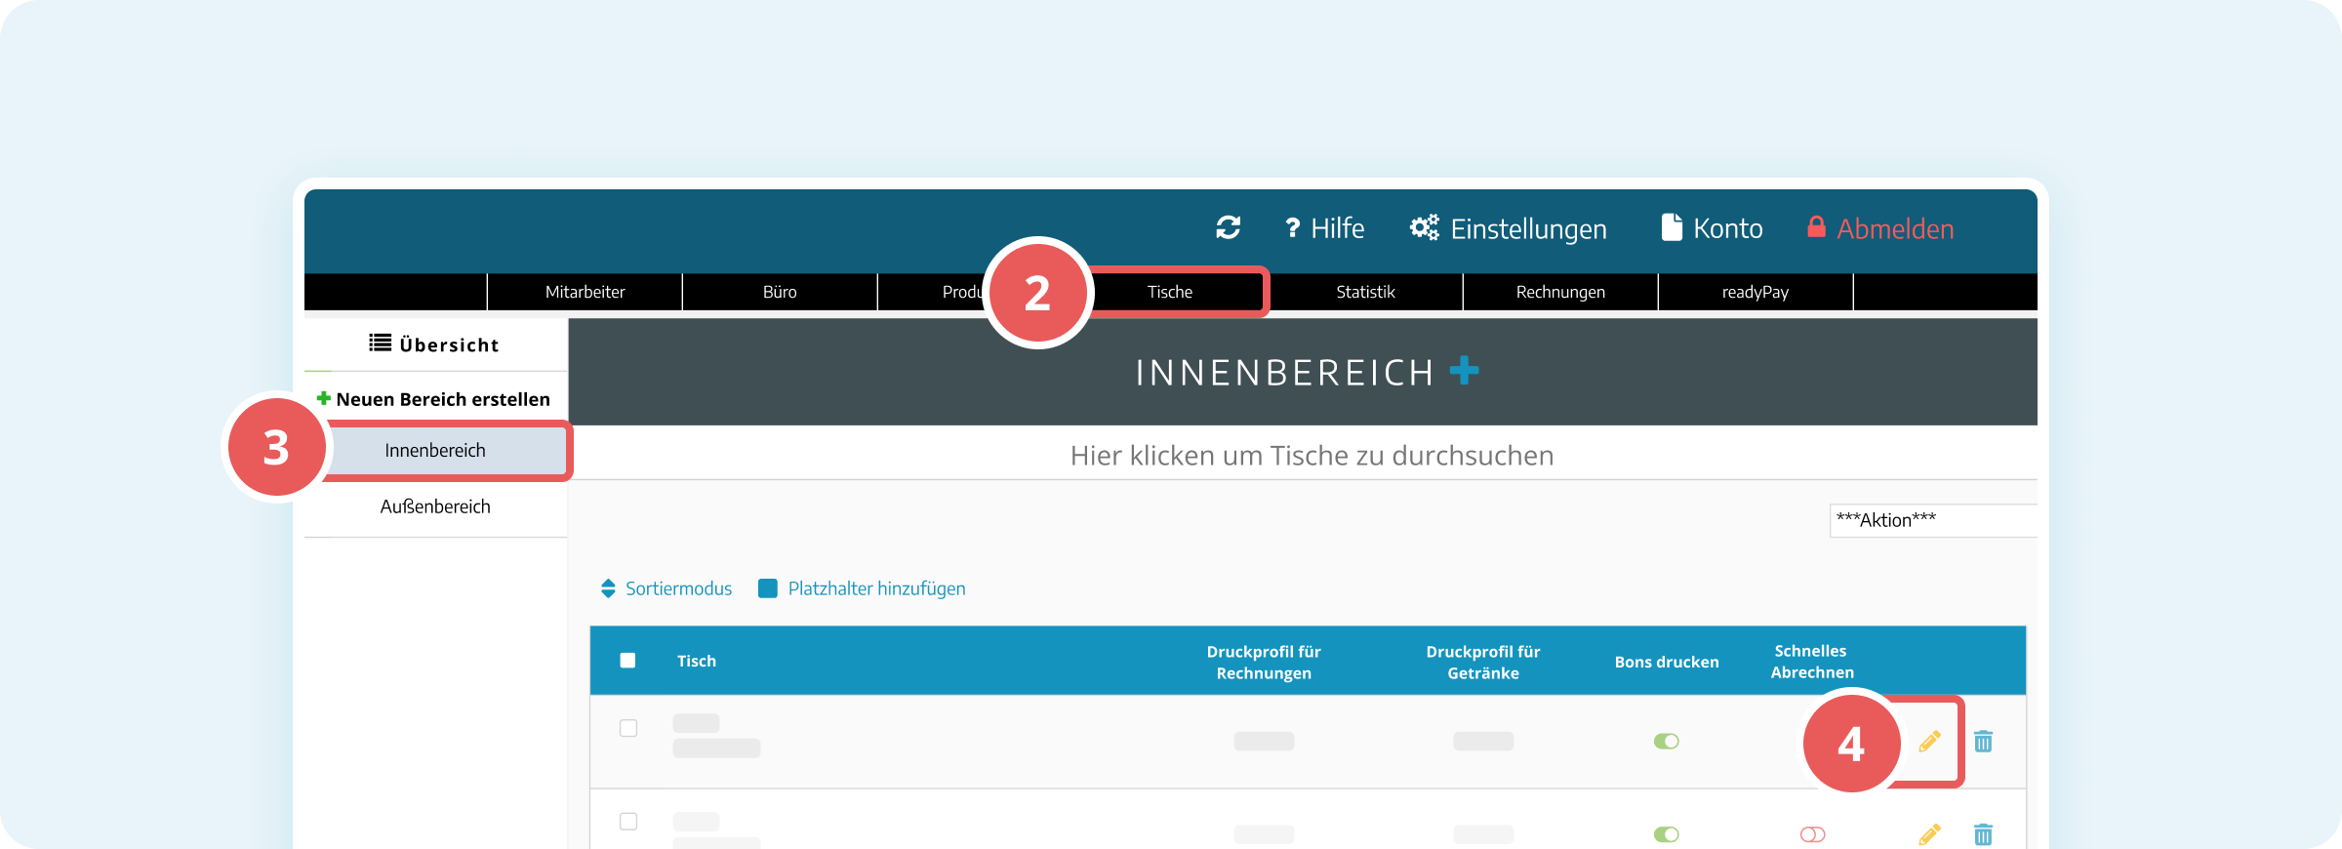This screenshot has width=2342, height=849.
Task: Click the Schnelles Abrechnen column header
Action: [x=1812, y=662]
